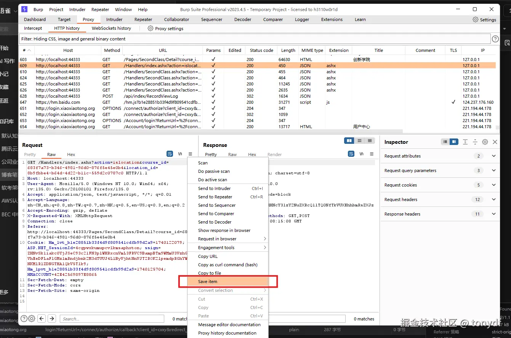The width and height of the screenshot is (511, 338).
Task: Switch to the Repeater main tab
Action: [143, 19]
